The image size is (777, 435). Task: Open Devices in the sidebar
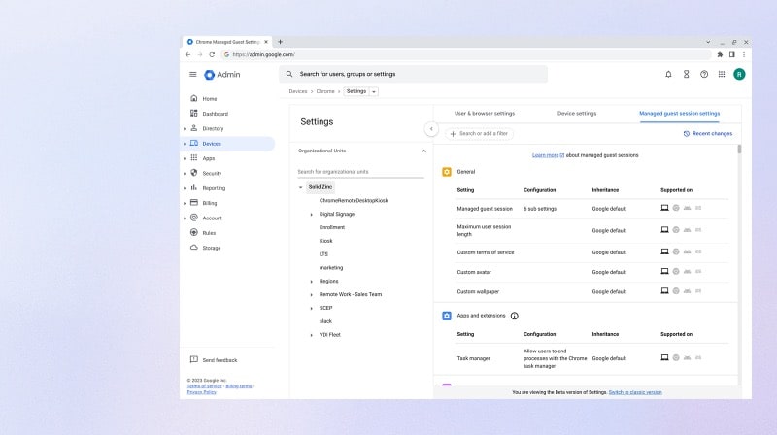[229, 144]
